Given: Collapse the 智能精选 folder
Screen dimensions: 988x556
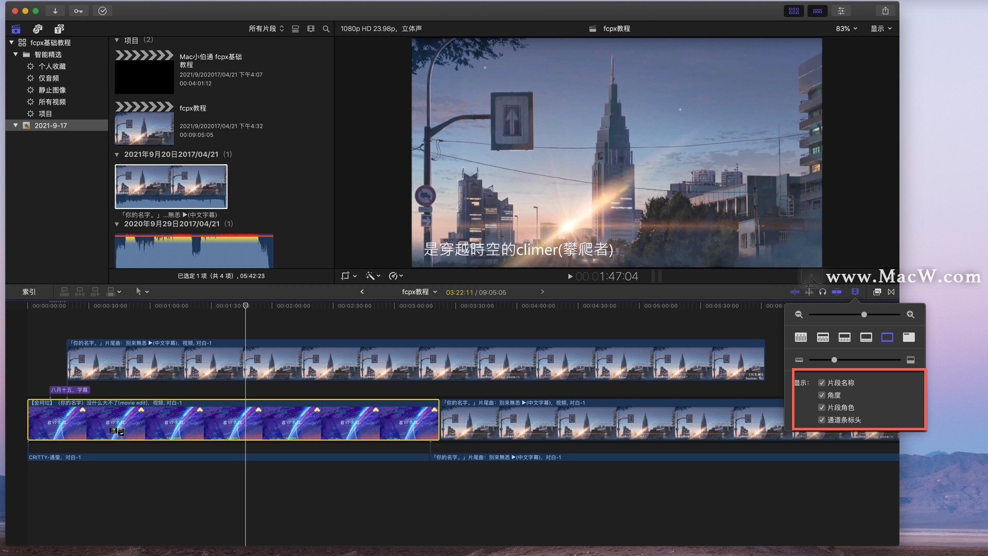Looking at the screenshot, I should click(15, 54).
